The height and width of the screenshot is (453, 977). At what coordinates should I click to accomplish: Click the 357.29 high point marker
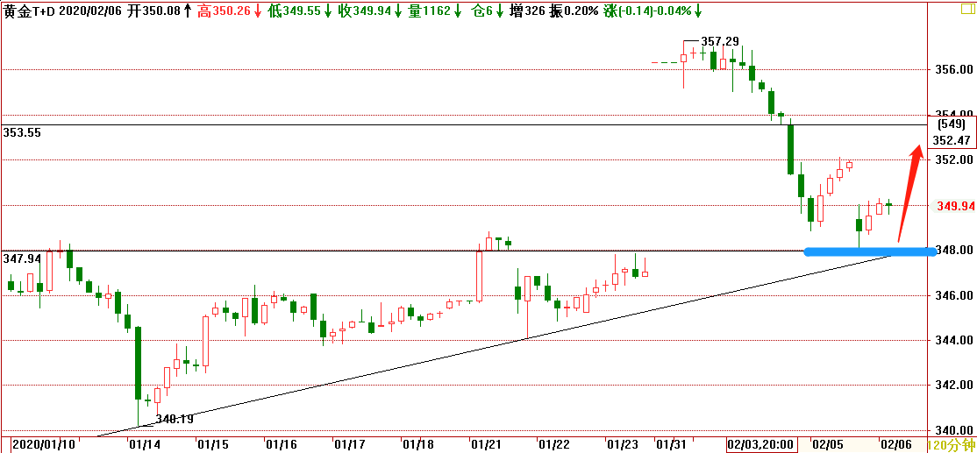[720, 41]
